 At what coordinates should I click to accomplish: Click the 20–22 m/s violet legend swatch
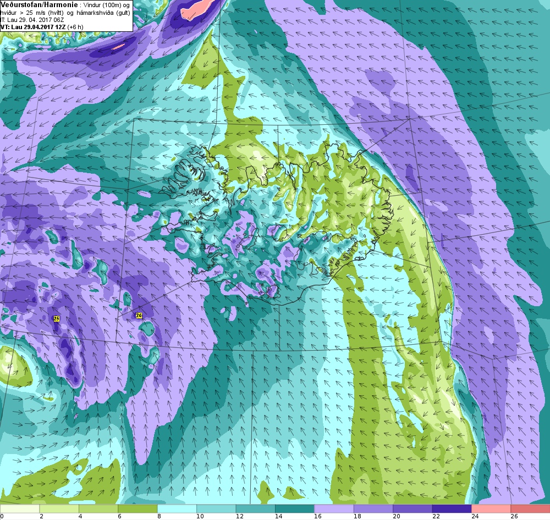tap(413, 509)
